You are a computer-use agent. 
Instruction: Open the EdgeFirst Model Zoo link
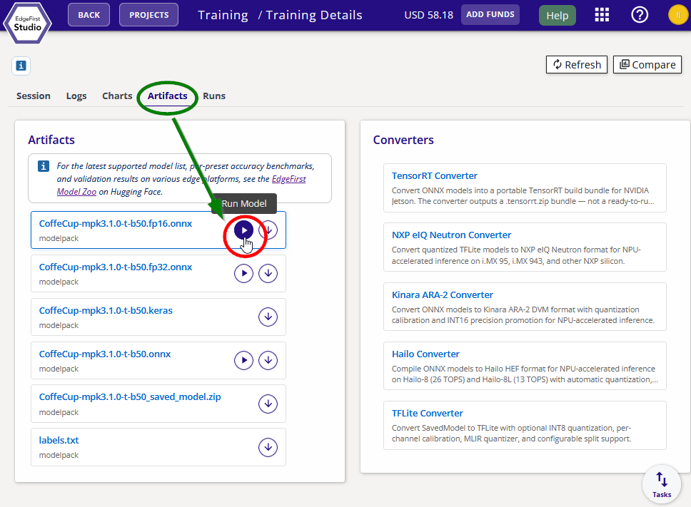pyautogui.click(x=181, y=185)
